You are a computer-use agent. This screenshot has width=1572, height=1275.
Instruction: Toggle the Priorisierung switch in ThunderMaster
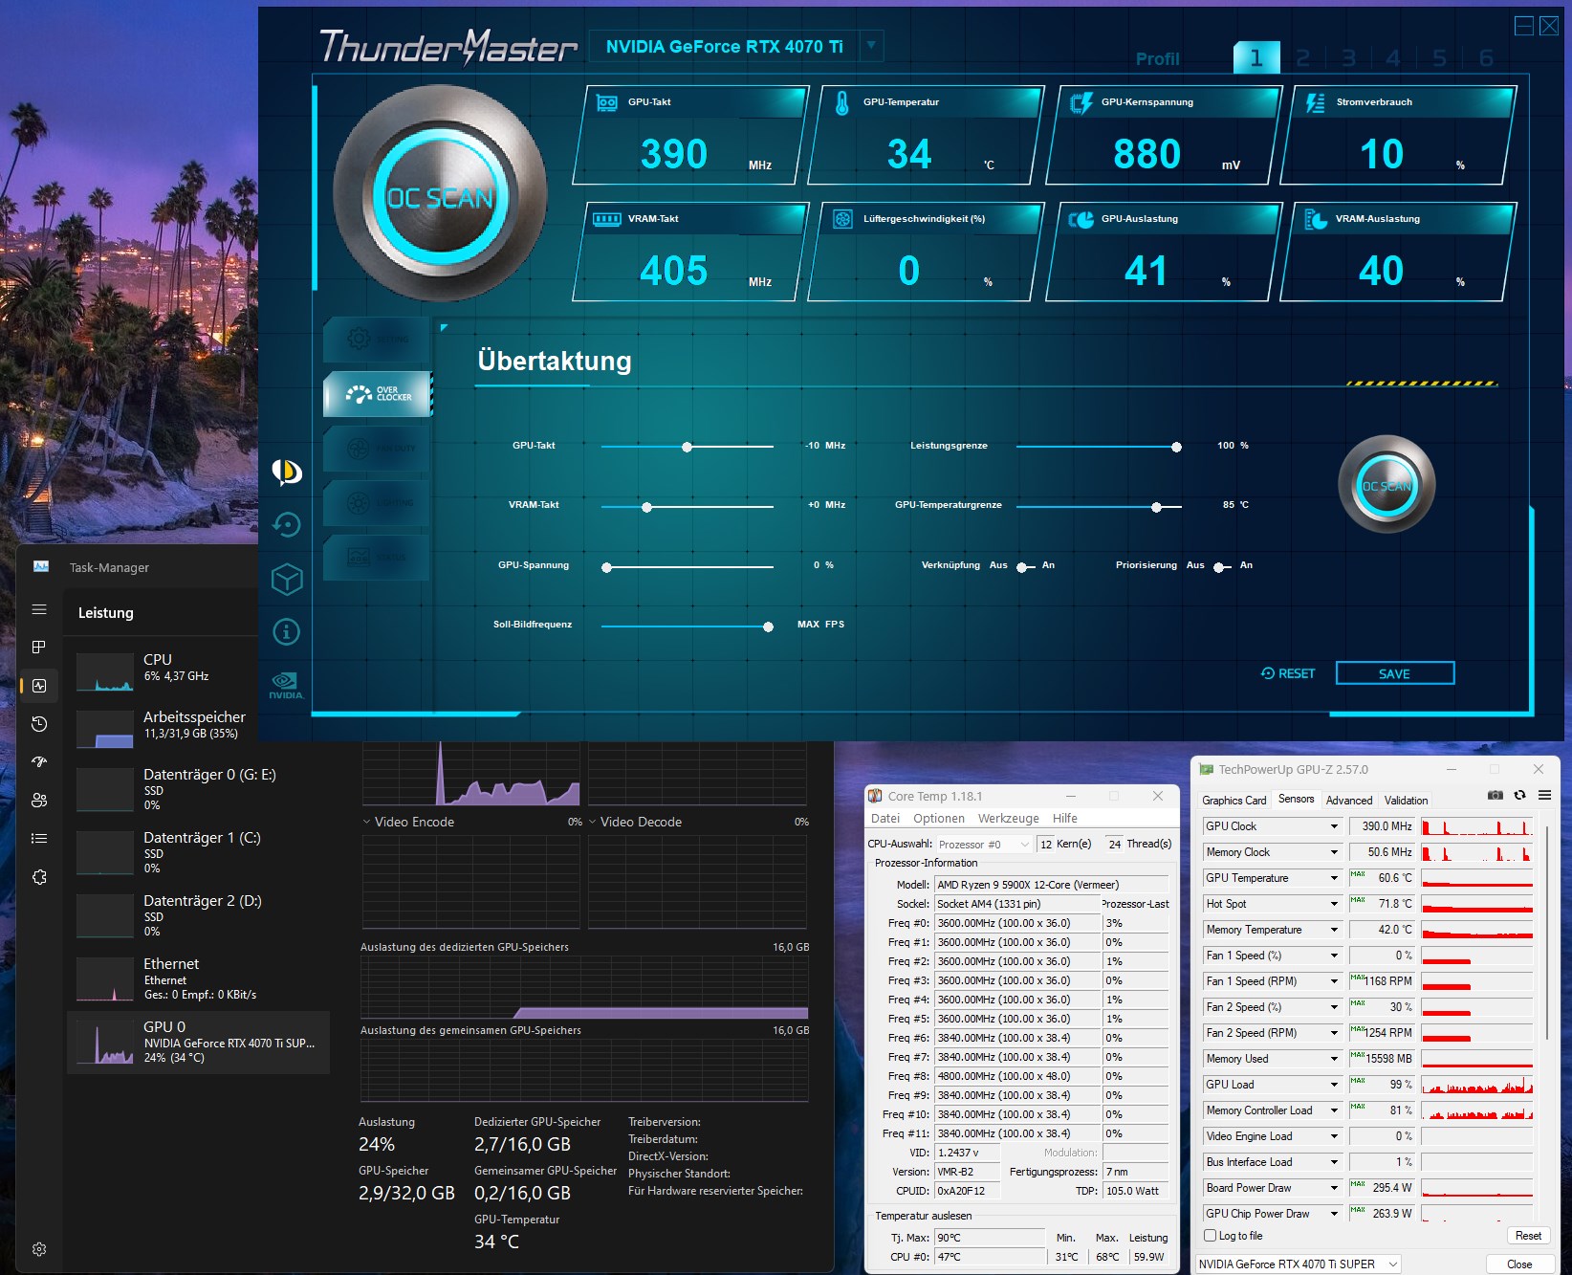click(1222, 567)
